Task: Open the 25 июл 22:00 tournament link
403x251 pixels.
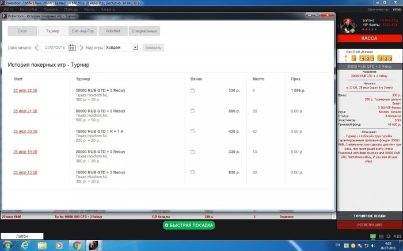Action: coord(25,91)
